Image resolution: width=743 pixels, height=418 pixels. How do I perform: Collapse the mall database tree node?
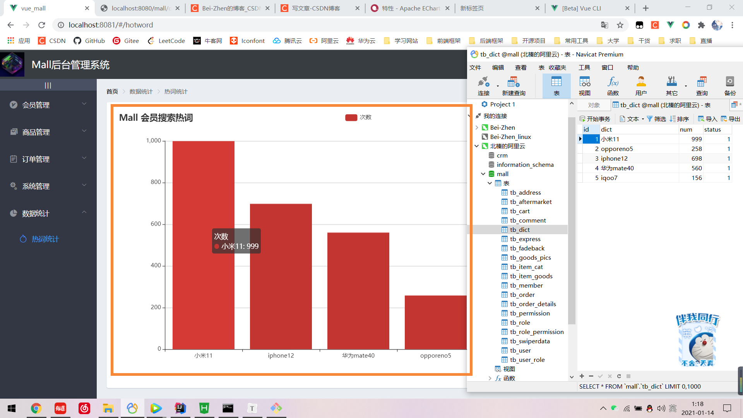point(483,174)
